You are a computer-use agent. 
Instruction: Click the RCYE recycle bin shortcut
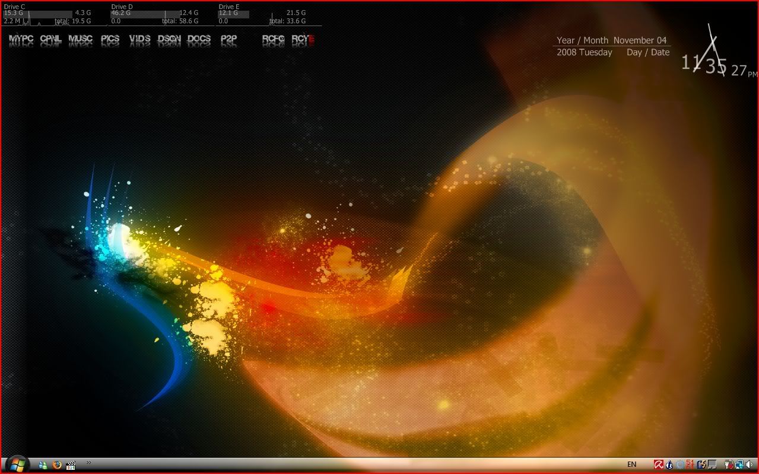303,39
